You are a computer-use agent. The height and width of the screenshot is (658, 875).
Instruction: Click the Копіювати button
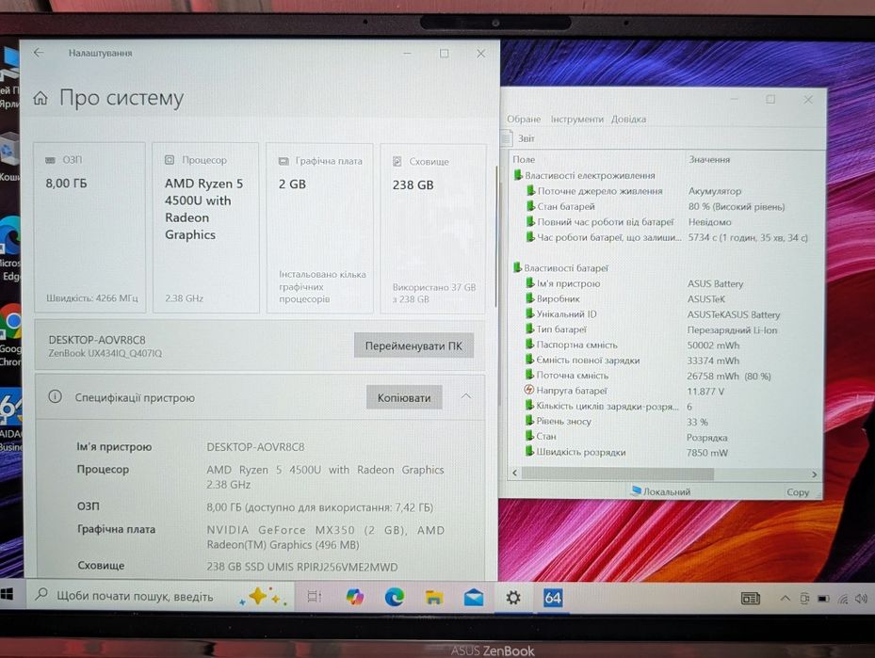click(404, 397)
